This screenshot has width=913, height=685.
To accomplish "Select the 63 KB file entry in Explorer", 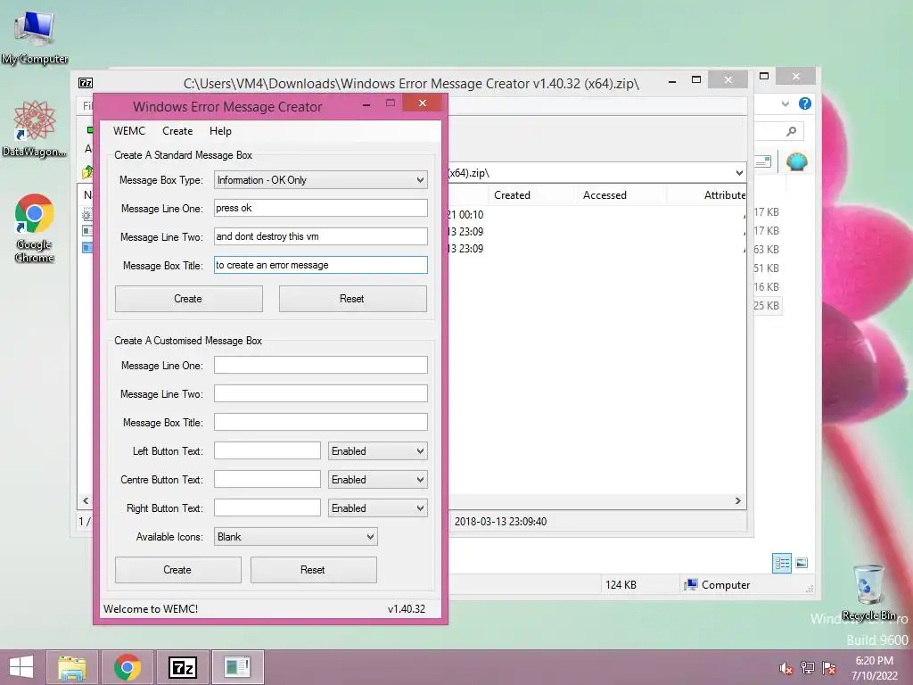I will (766, 250).
